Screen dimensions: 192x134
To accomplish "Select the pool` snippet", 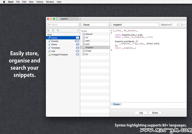I will [95, 44].
